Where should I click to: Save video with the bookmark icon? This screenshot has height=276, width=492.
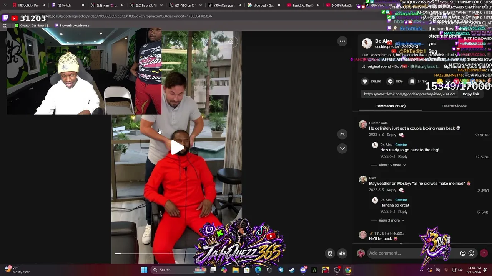coord(412,81)
